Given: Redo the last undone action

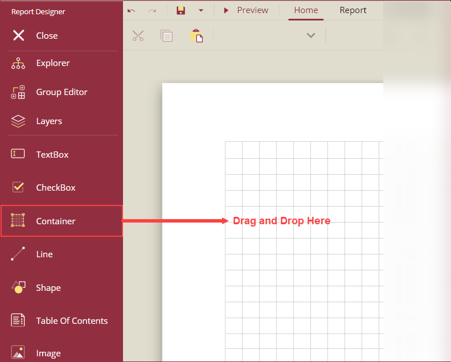Looking at the screenshot, I should (153, 11).
